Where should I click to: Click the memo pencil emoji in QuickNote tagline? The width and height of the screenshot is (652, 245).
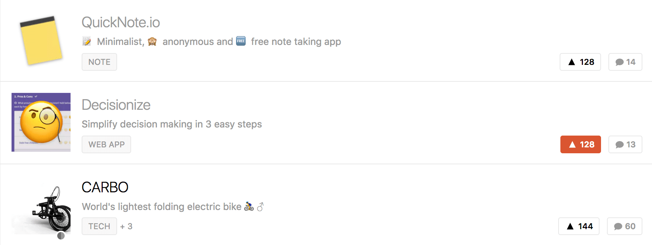coord(87,41)
